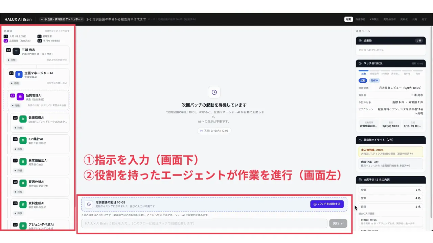The height and width of the screenshot is (243, 433).
Task: Click the バッチを起動する button
Action: tap(327, 204)
